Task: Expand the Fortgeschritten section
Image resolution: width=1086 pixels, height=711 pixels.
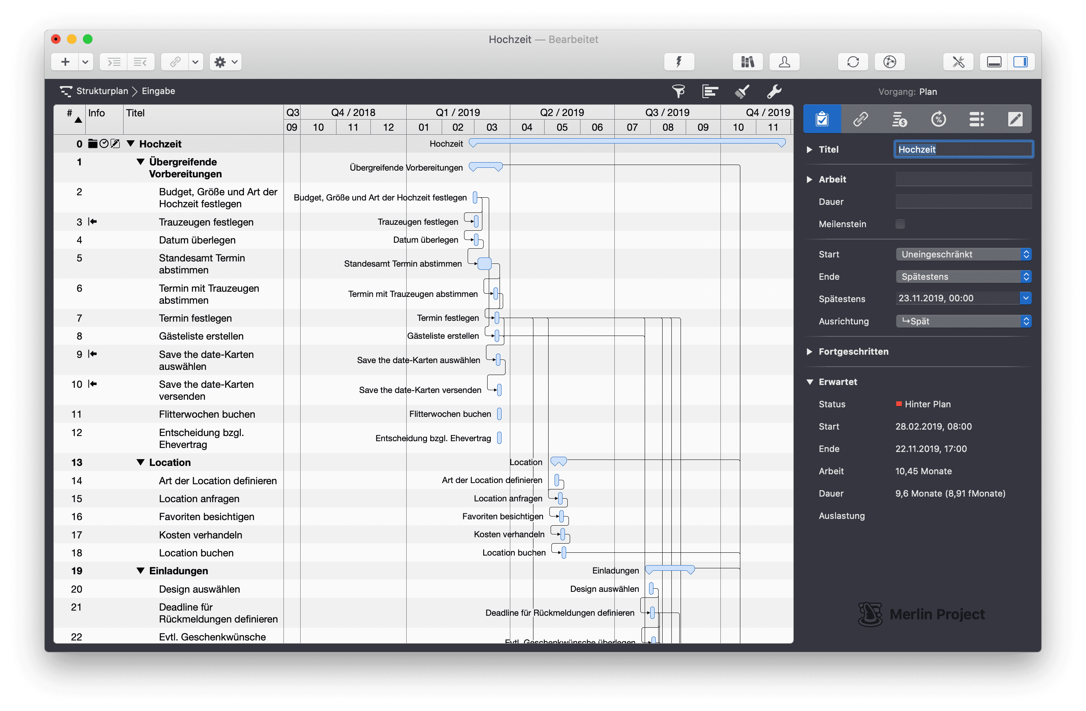Action: coord(809,352)
